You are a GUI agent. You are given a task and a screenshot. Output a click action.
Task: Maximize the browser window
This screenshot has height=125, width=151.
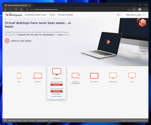pos(140,5)
